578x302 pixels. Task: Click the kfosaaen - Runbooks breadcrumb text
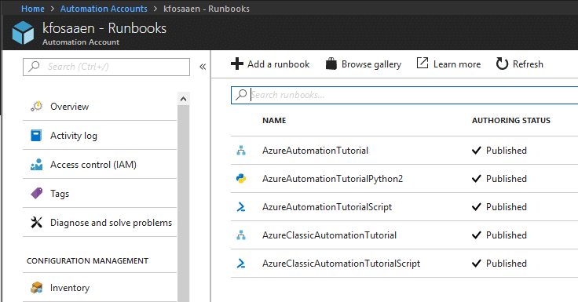[x=207, y=9]
